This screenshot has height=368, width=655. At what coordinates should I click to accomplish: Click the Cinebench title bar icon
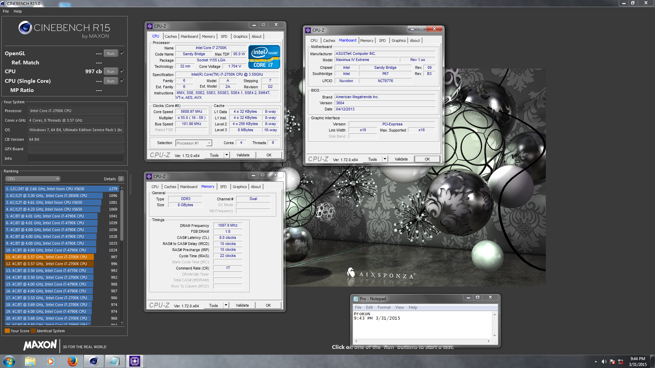pyautogui.click(x=3, y=3)
